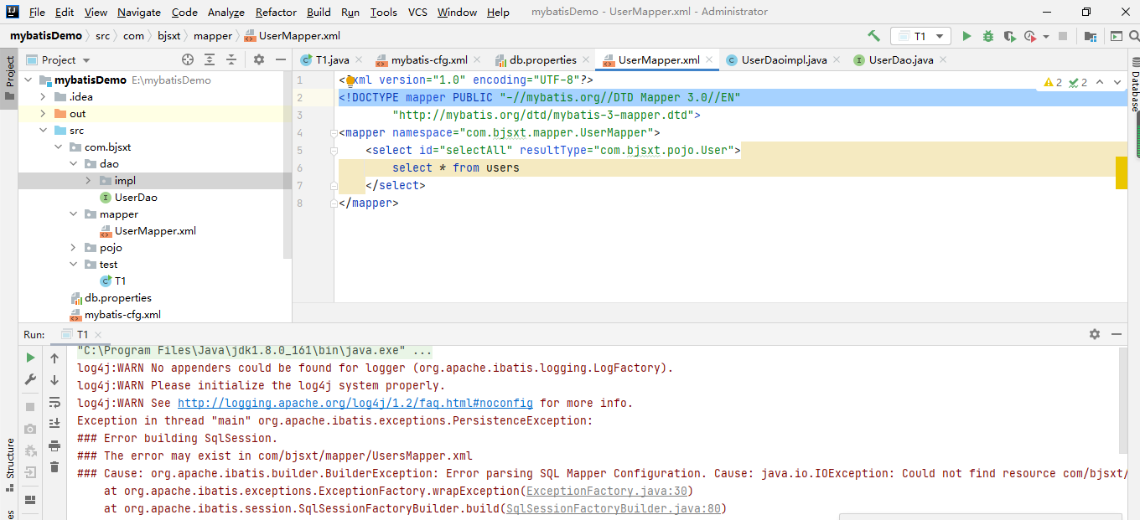This screenshot has height=520, width=1140.
Task: Toggle soft-wrap in the Run console
Action: pos(54,402)
